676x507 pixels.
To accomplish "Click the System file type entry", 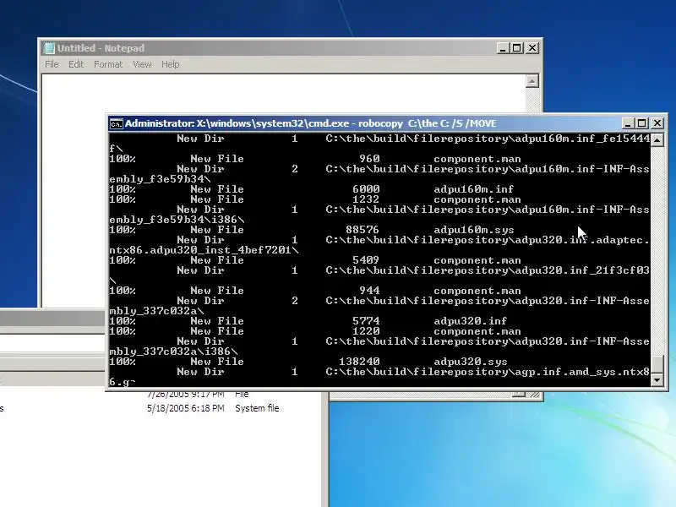I will click(257, 408).
